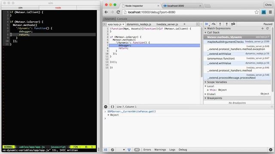This screenshot has width=275, height=154.
Task: Filter console by Errors
Action: pyautogui.click(x=147, y=150)
